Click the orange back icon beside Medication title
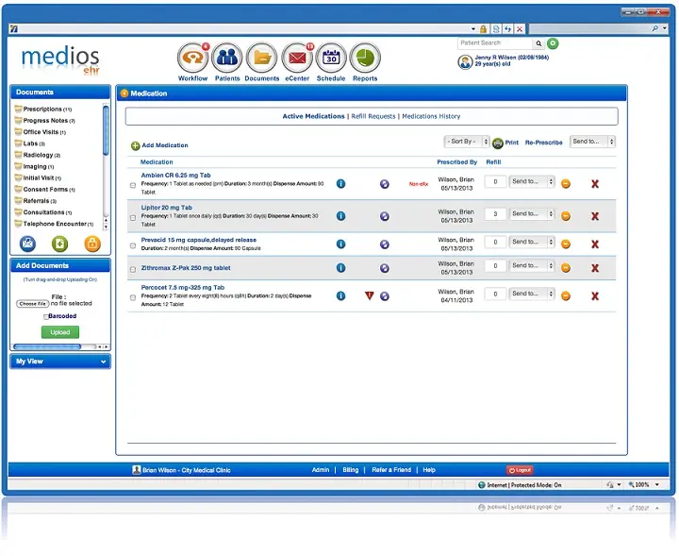Image resolution: width=679 pixels, height=556 pixels. (x=124, y=93)
